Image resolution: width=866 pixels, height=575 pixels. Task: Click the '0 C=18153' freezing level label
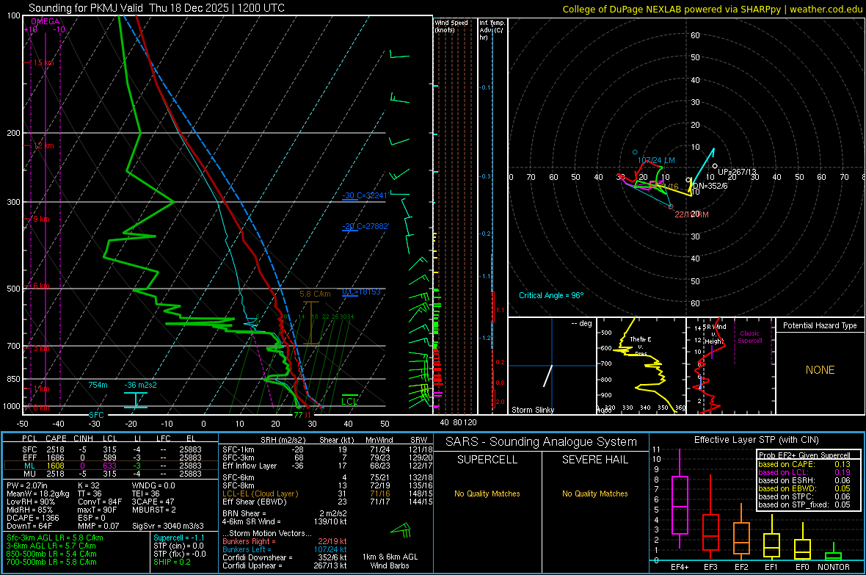click(362, 292)
